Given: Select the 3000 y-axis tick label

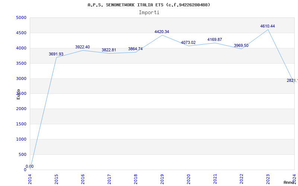Looking at the screenshot, I should coord(21,78).
